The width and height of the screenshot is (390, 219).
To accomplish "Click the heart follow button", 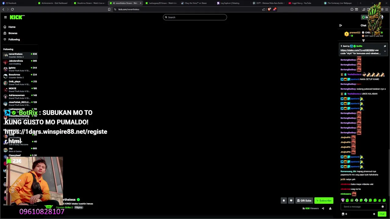I will coord(291,200).
